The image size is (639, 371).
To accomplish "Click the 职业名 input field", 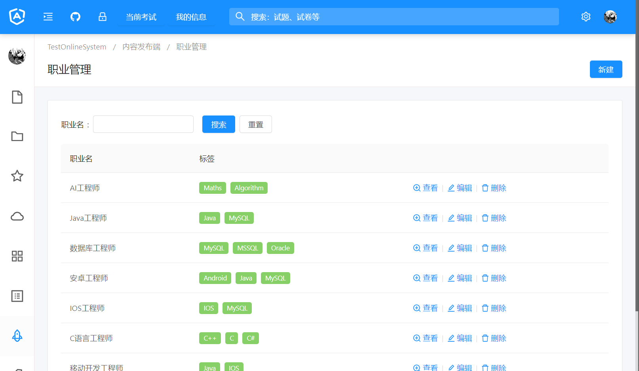I will tap(143, 124).
